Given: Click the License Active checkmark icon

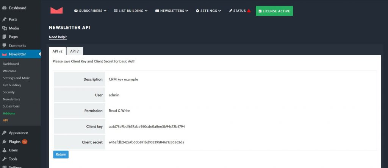Looking at the screenshot, I should click(x=260, y=11).
